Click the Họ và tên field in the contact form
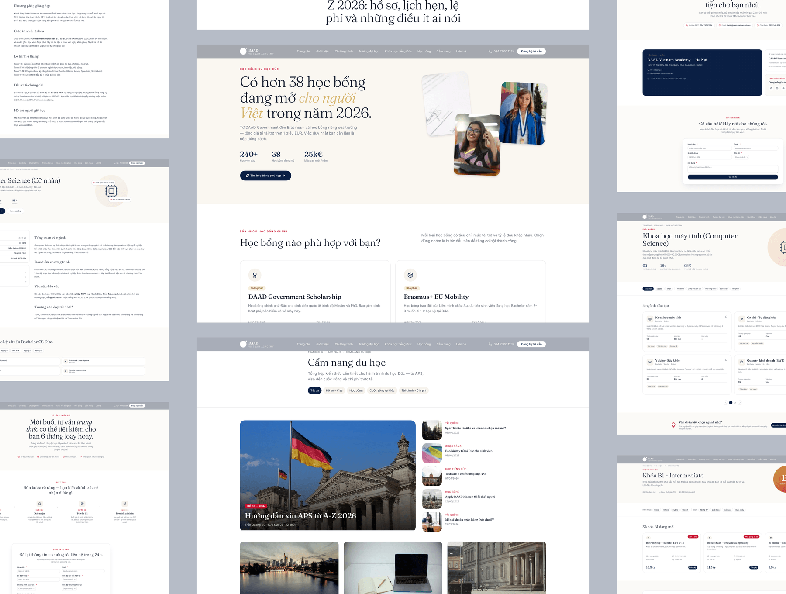The height and width of the screenshot is (594, 786). [710, 148]
